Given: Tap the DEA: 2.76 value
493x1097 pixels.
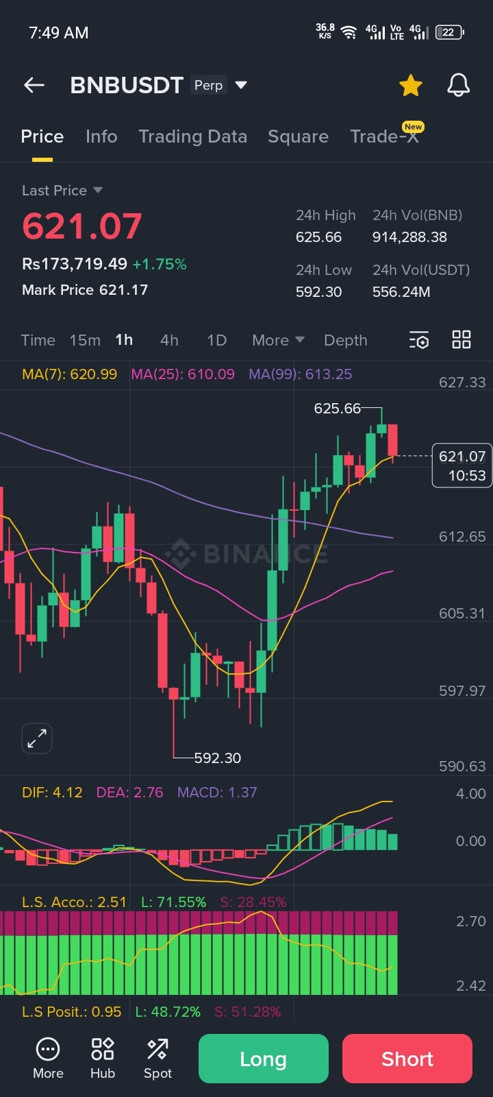Looking at the screenshot, I should (x=129, y=793).
